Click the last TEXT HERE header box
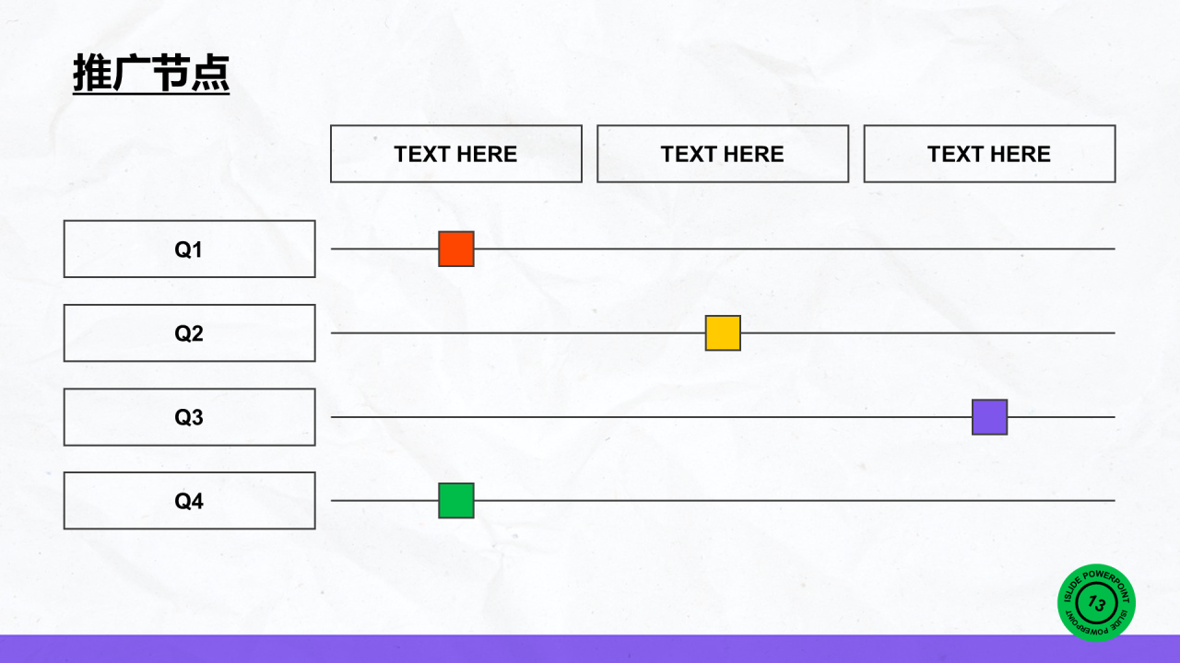1180x663 pixels. pos(989,154)
